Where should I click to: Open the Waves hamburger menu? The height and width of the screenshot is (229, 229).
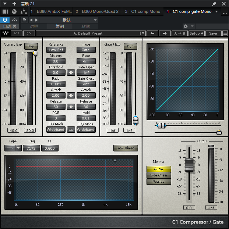[225, 33]
